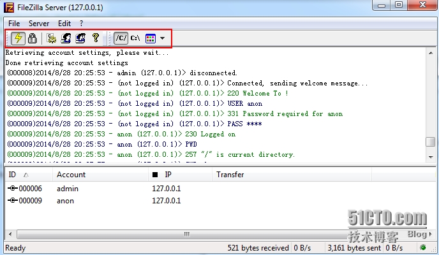The width and height of the screenshot is (439, 255).
Task: Sort connections by ID column header
Action: (x=29, y=175)
